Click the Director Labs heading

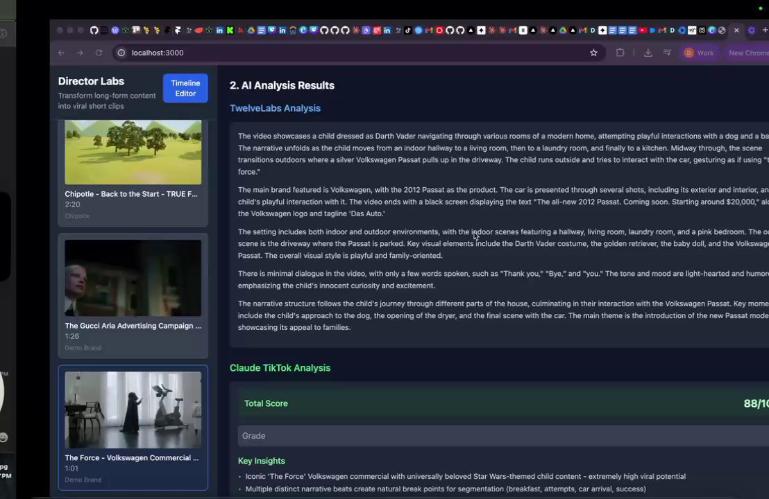(91, 81)
